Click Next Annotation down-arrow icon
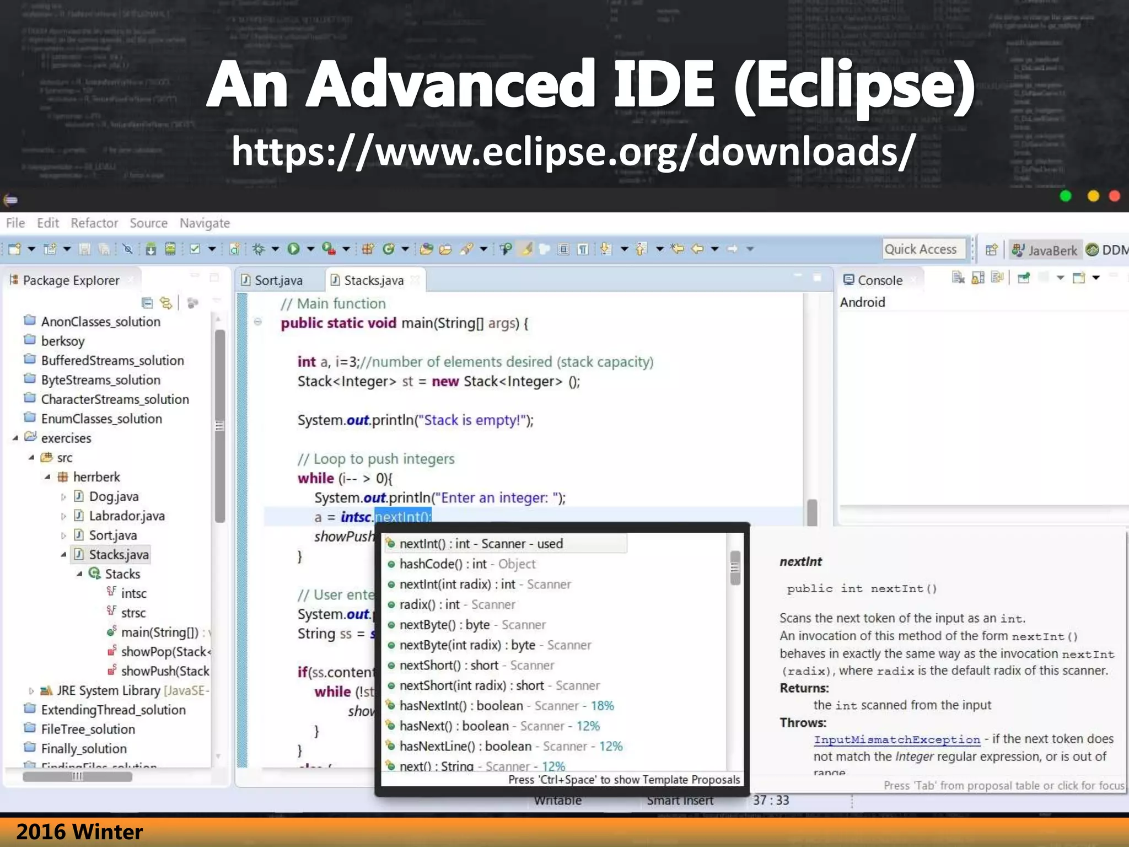 606,249
